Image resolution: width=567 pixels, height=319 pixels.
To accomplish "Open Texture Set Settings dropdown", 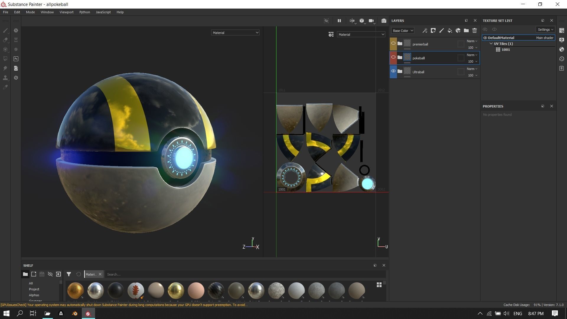I will 545,30.
